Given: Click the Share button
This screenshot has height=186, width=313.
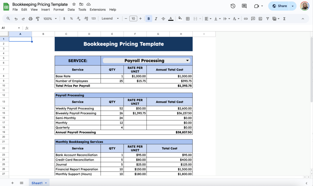Looking at the screenshot, I should coord(279,6).
